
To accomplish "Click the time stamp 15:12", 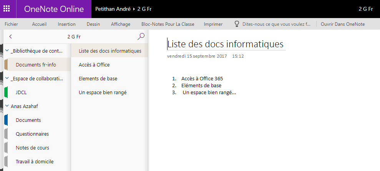I will pos(238,56).
